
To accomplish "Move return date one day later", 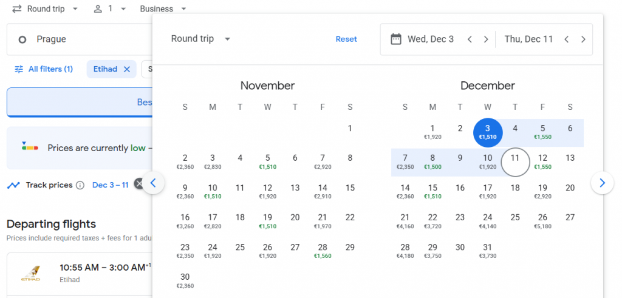I will pyautogui.click(x=583, y=39).
